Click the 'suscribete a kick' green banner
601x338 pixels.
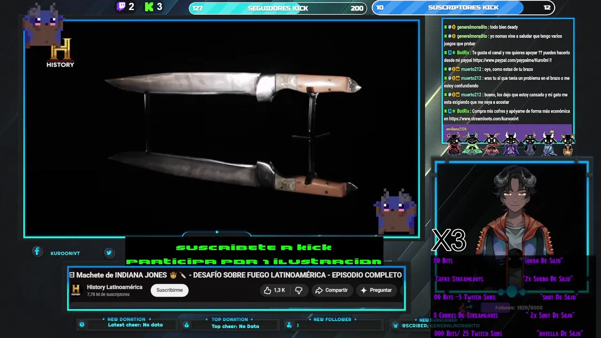[x=254, y=247]
